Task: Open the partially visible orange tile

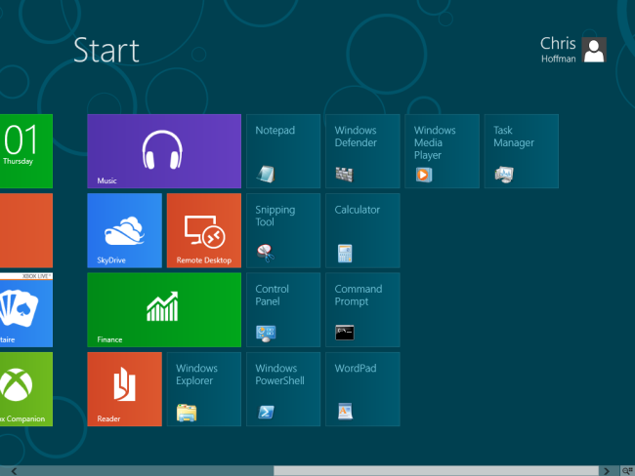Action: pyautogui.click(x=26, y=230)
